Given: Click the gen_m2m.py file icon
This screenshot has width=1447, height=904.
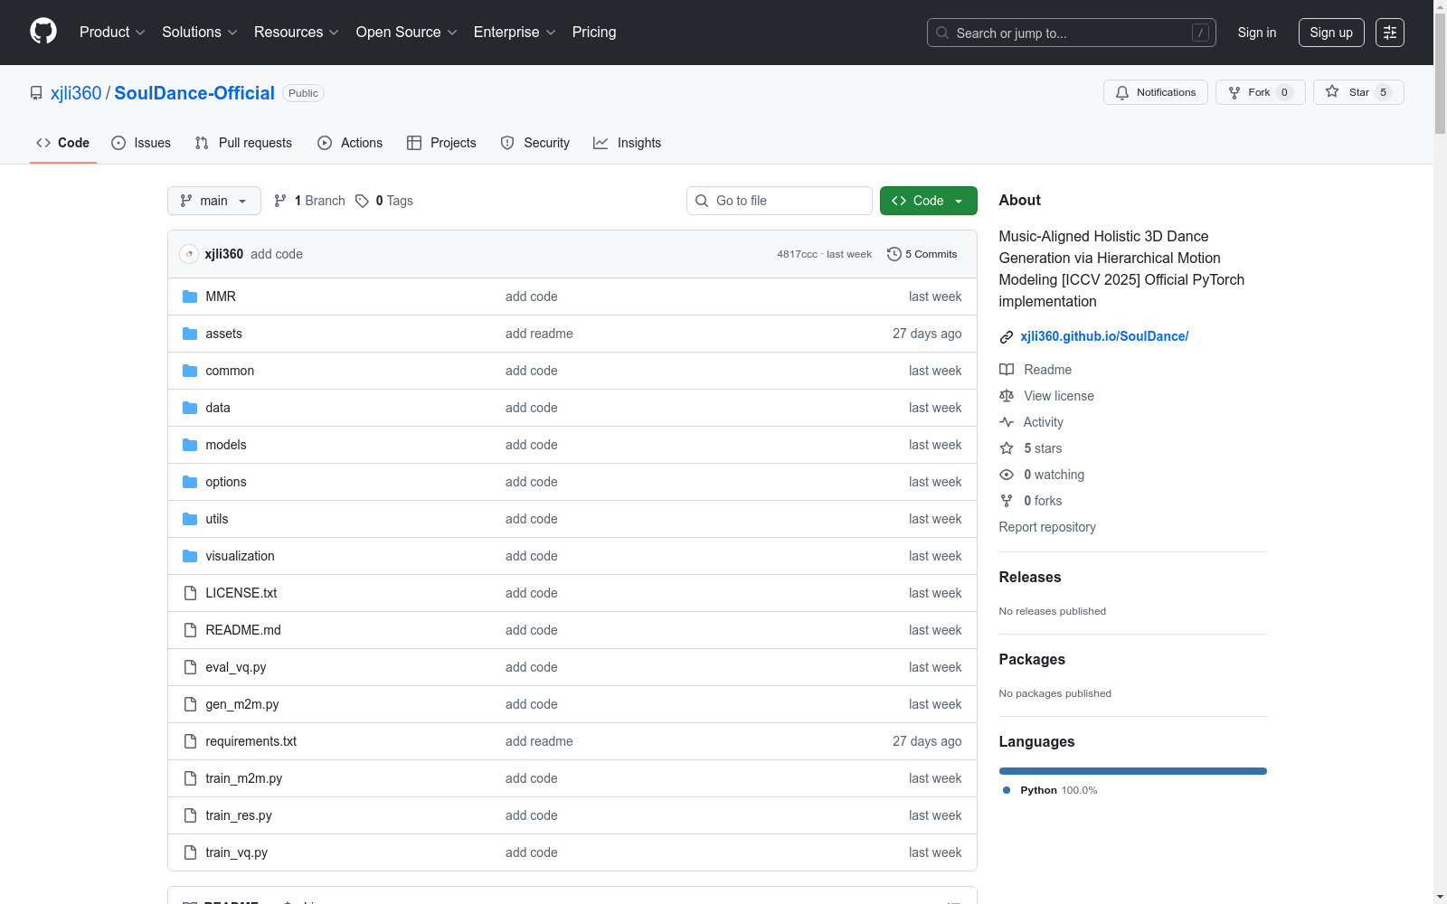Looking at the screenshot, I should pyautogui.click(x=190, y=704).
